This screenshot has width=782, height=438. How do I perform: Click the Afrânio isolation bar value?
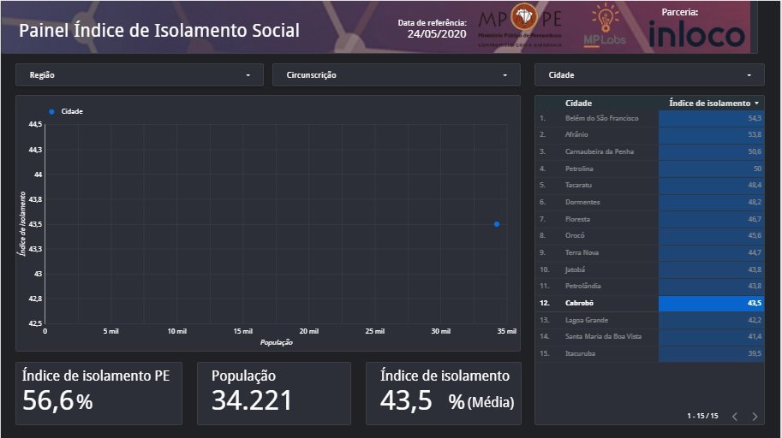coord(711,135)
